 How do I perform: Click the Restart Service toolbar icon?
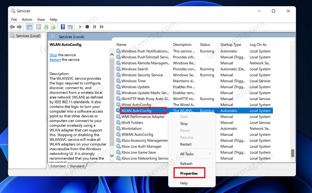102,27
